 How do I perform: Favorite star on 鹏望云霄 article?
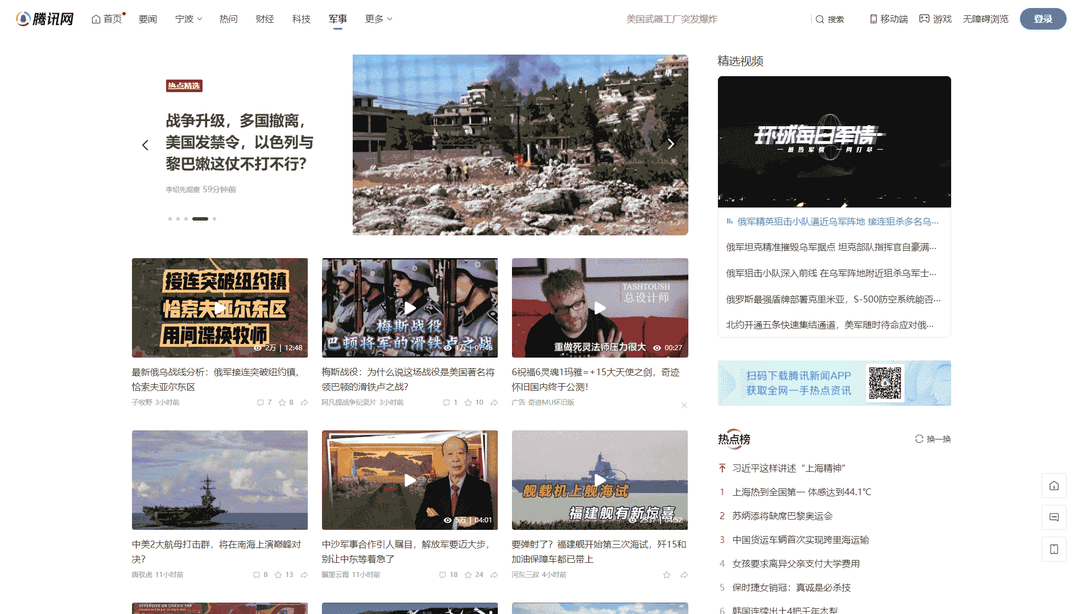click(468, 575)
